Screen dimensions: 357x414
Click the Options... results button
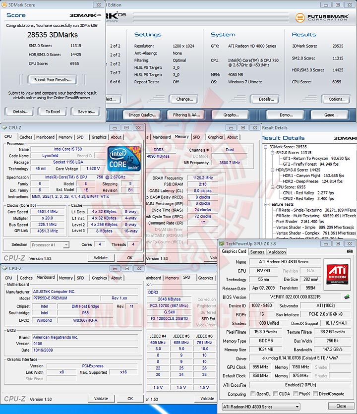337,99
